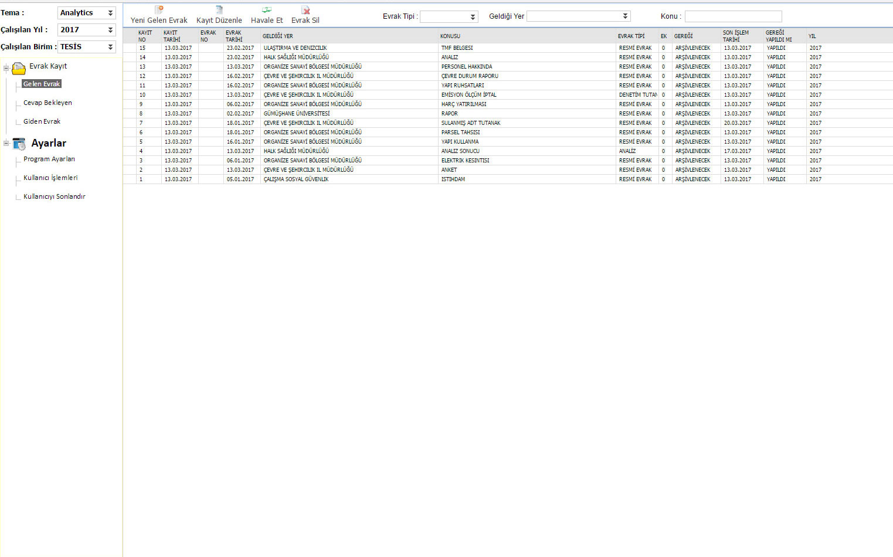
Task: Click Kullanıcıyı Sonlandır link
Action: pyautogui.click(x=55, y=196)
